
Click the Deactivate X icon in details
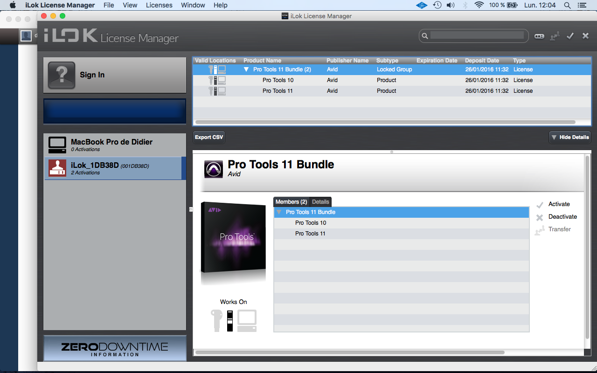coord(540,217)
